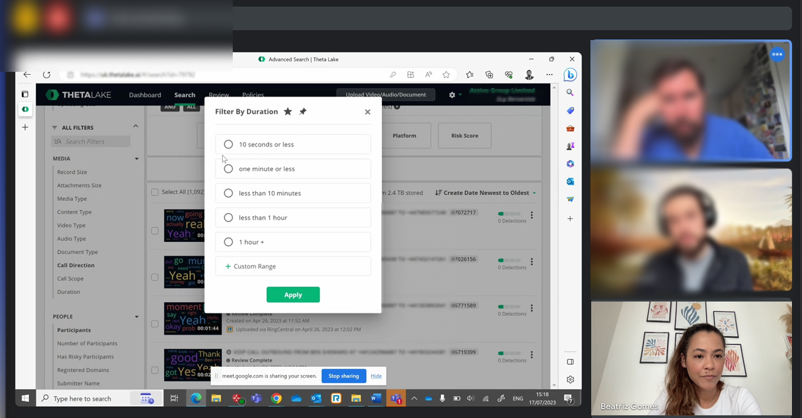The image size is (802, 418).
Task: Open Microsoft Word from the taskbar
Action: [376, 399]
